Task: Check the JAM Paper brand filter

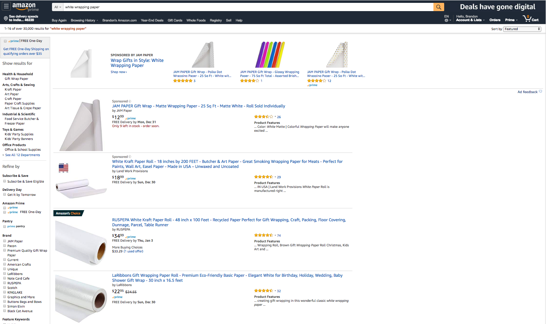Action: (5, 241)
